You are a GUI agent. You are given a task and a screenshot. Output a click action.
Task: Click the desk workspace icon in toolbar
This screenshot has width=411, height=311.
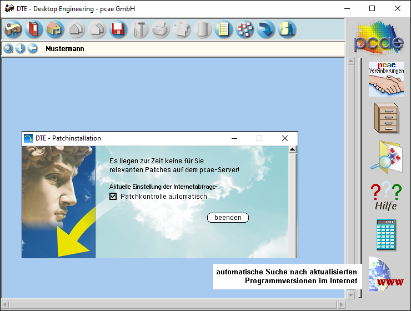13,29
